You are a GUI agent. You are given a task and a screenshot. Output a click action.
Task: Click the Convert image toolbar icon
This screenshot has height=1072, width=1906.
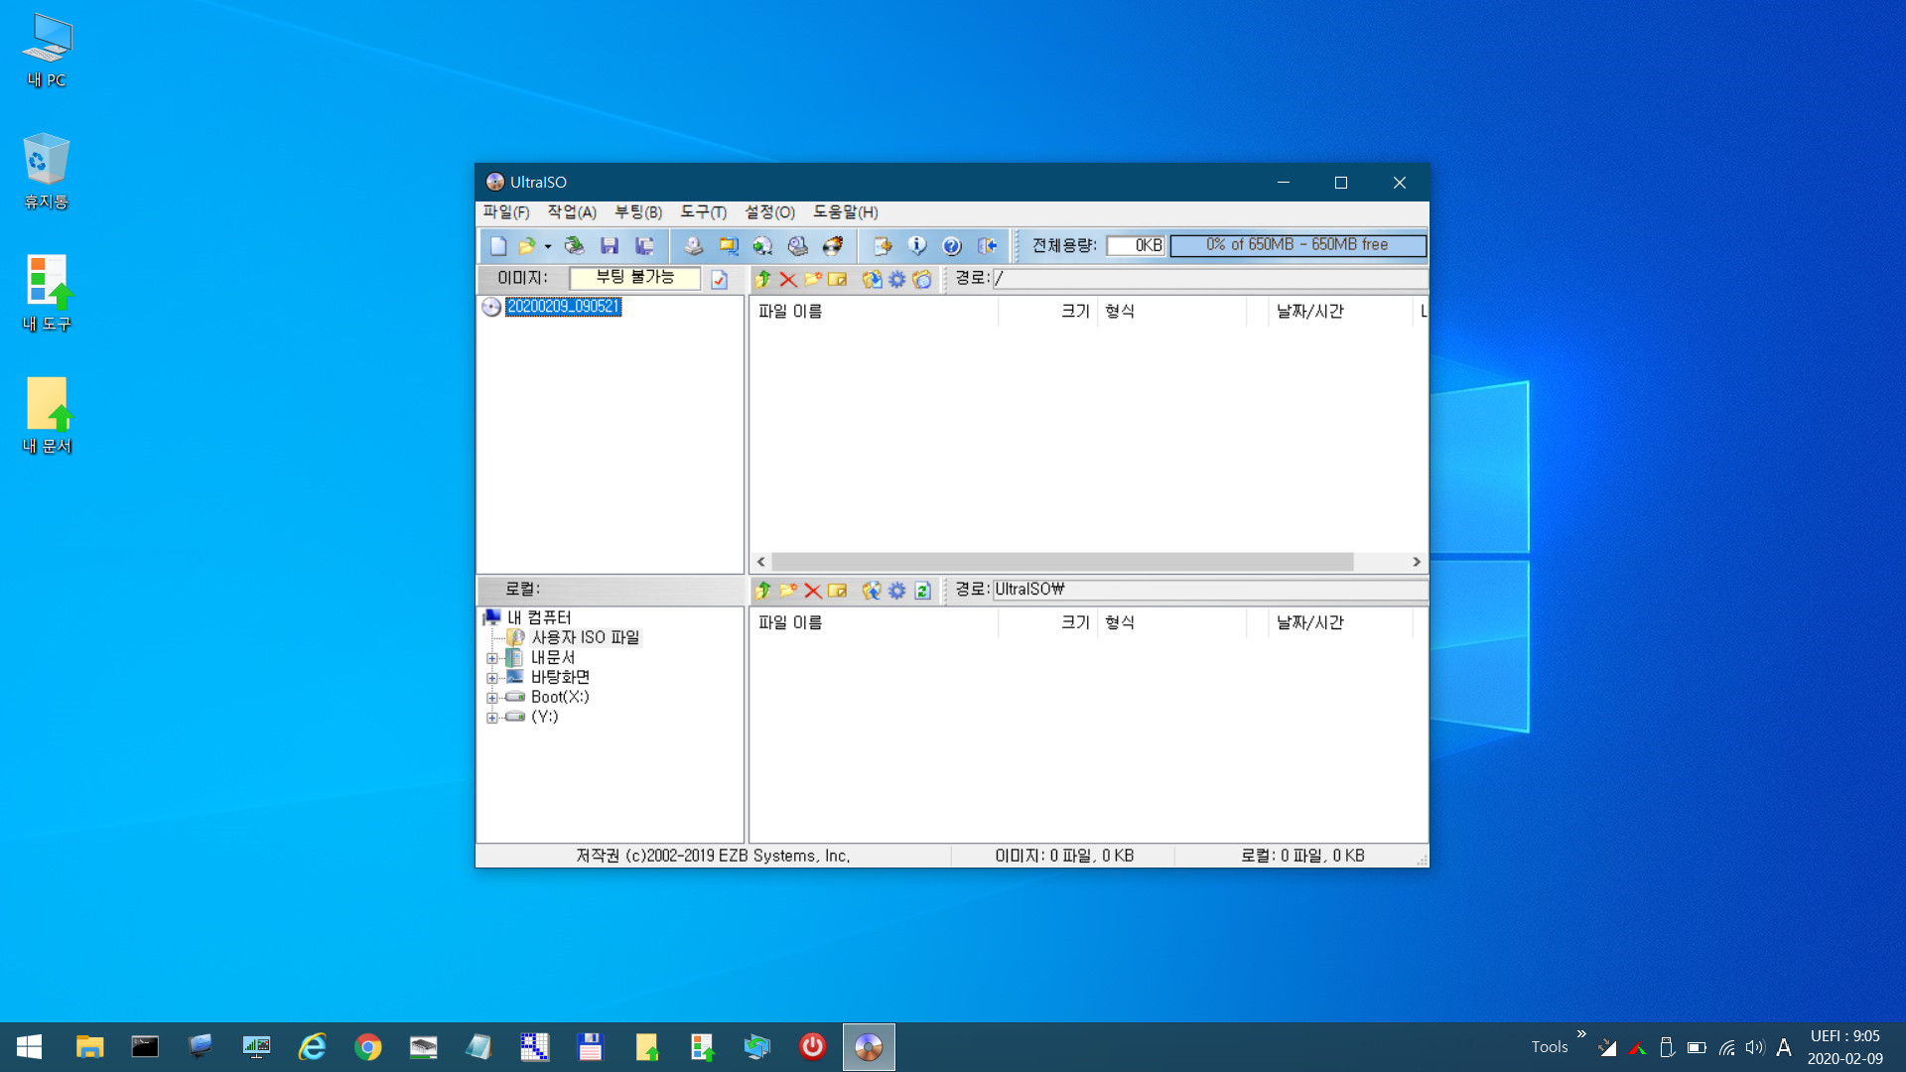(762, 245)
